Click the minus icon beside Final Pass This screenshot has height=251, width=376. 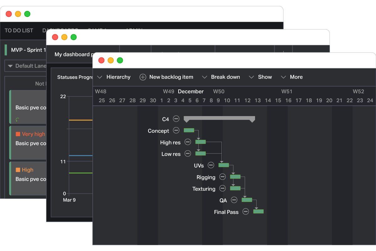(245, 211)
